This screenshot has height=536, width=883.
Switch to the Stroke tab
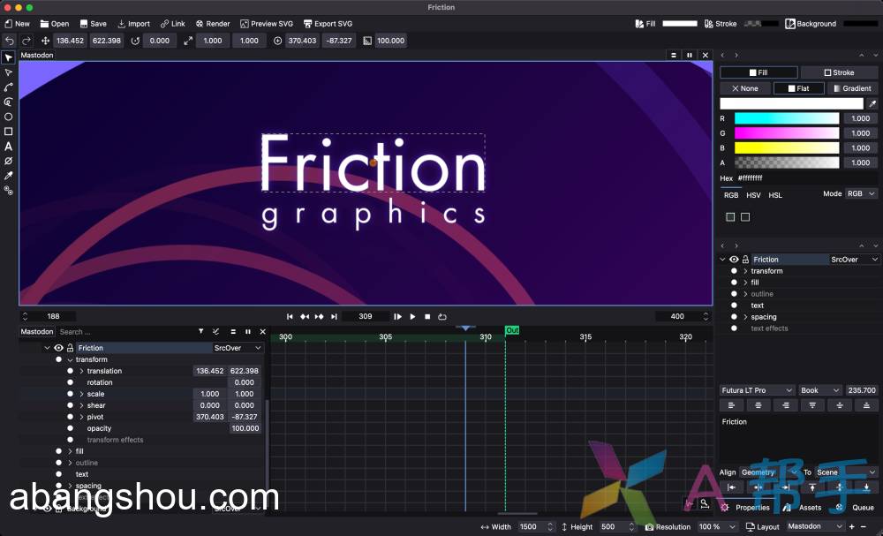click(x=839, y=72)
